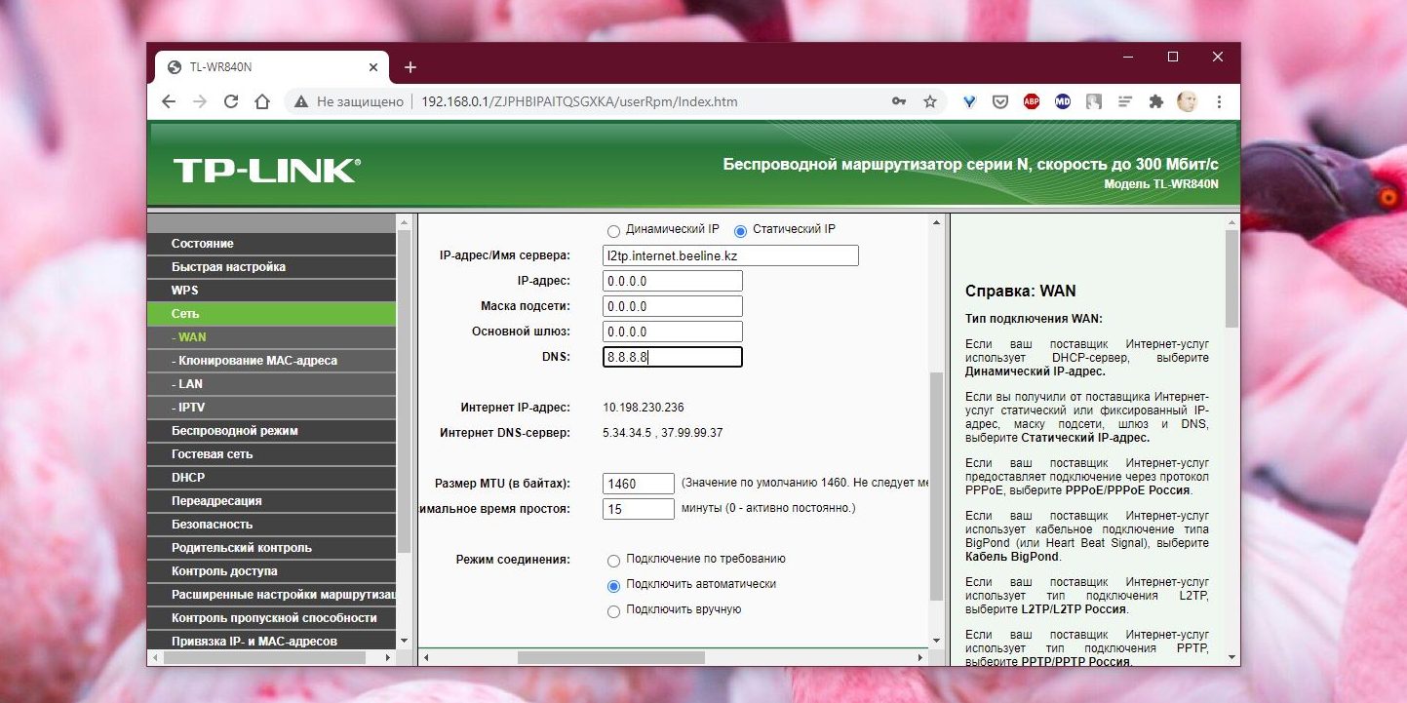
Task: Click the browser address bar URL
Action: pos(579,101)
